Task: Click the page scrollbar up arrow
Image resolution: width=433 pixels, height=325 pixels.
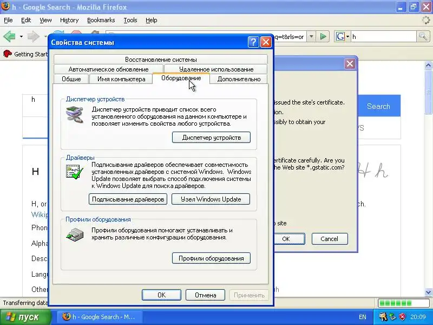Action: click(x=428, y=65)
